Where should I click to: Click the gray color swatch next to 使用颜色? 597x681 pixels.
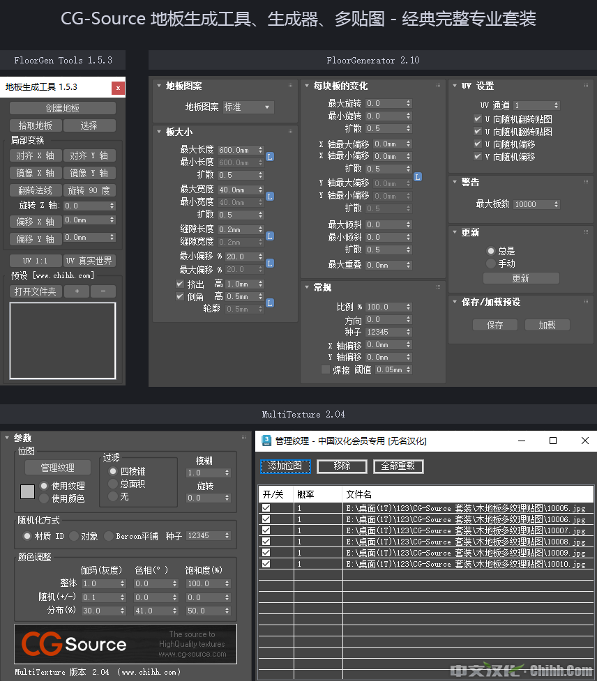click(27, 491)
